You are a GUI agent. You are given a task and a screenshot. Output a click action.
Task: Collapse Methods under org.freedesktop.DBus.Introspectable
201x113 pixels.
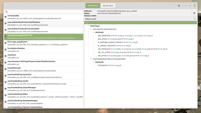click(x=93, y=62)
